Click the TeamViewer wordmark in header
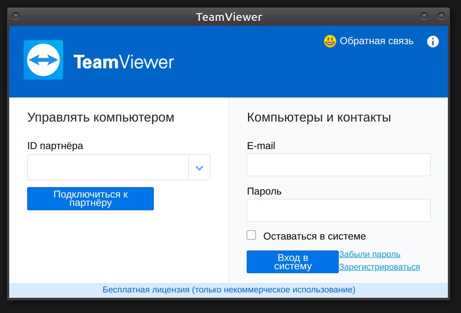461x313 pixels. tap(124, 62)
